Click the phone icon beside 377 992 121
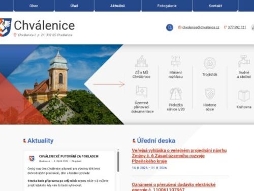The height and width of the screenshot is (191, 254). pyautogui.click(x=226, y=27)
